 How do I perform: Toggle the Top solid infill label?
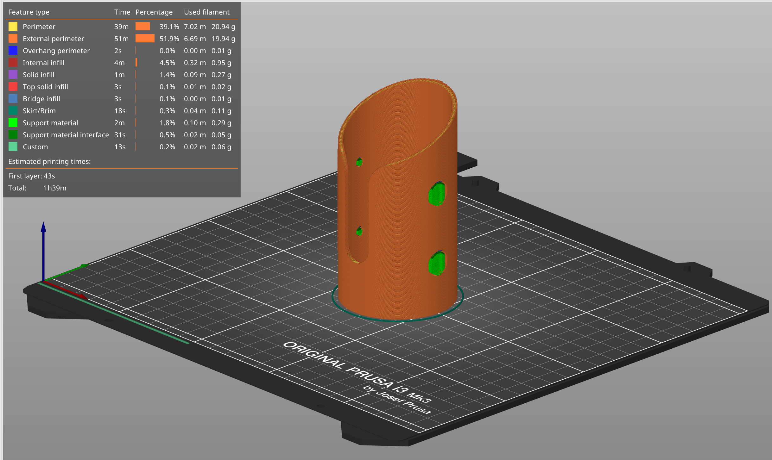click(x=46, y=87)
